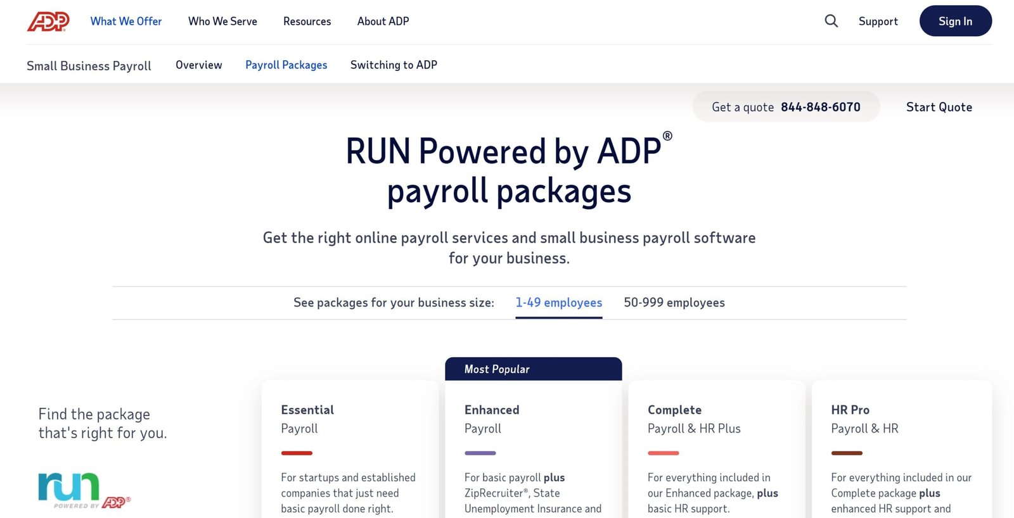This screenshot has width=1014, height=518.
Task: Click the Complete Payroll & HR Plus heading
Action: [x=694, y=419]
